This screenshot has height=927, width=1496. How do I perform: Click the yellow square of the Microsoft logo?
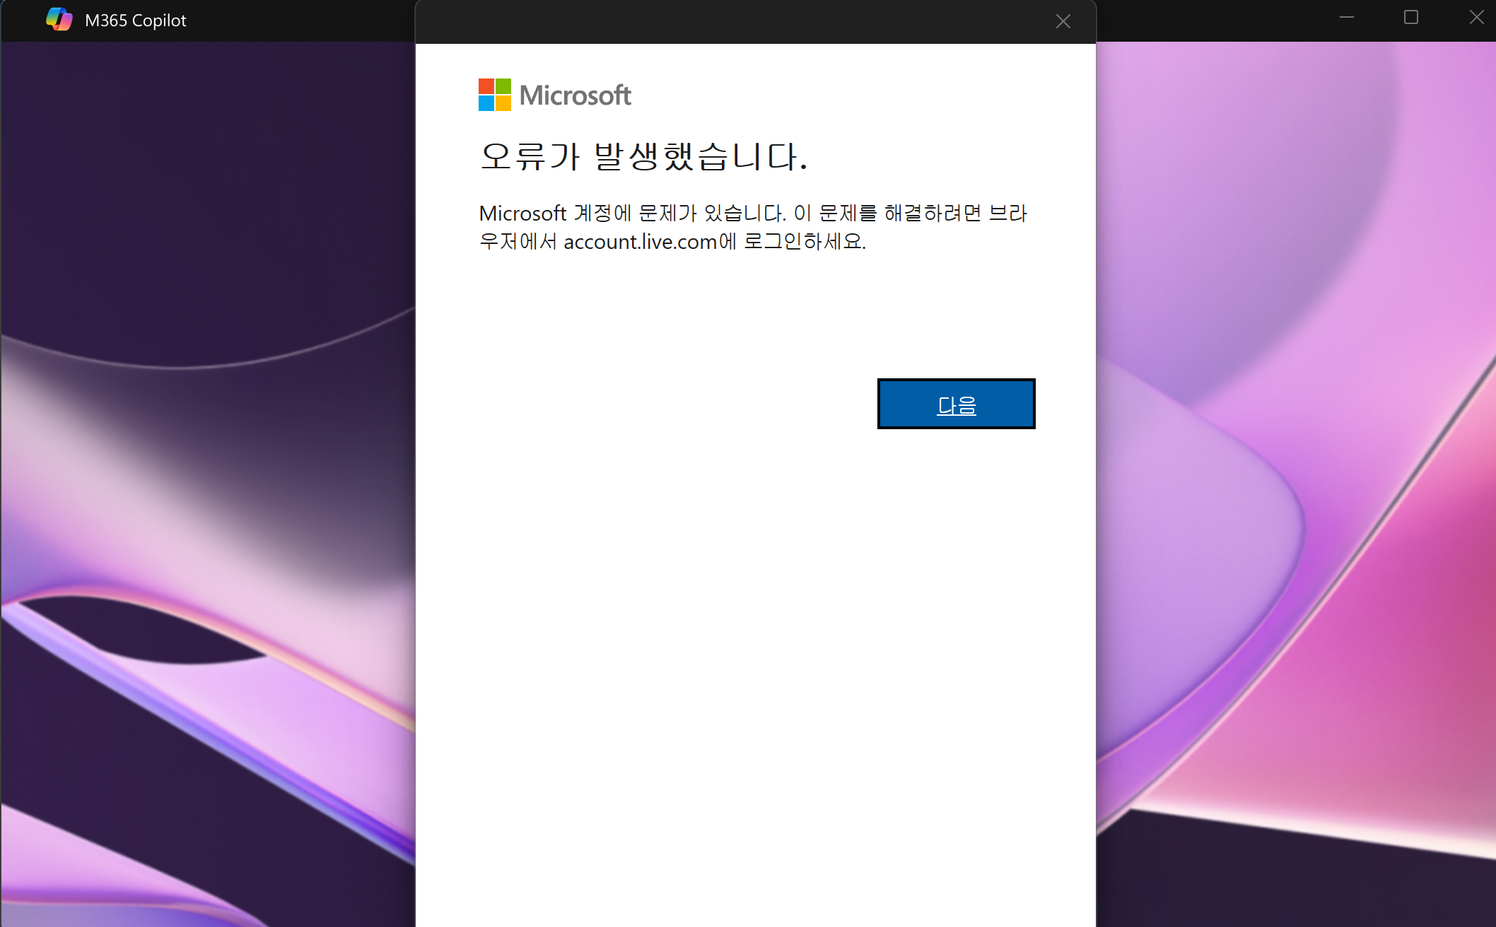point(503,103)
